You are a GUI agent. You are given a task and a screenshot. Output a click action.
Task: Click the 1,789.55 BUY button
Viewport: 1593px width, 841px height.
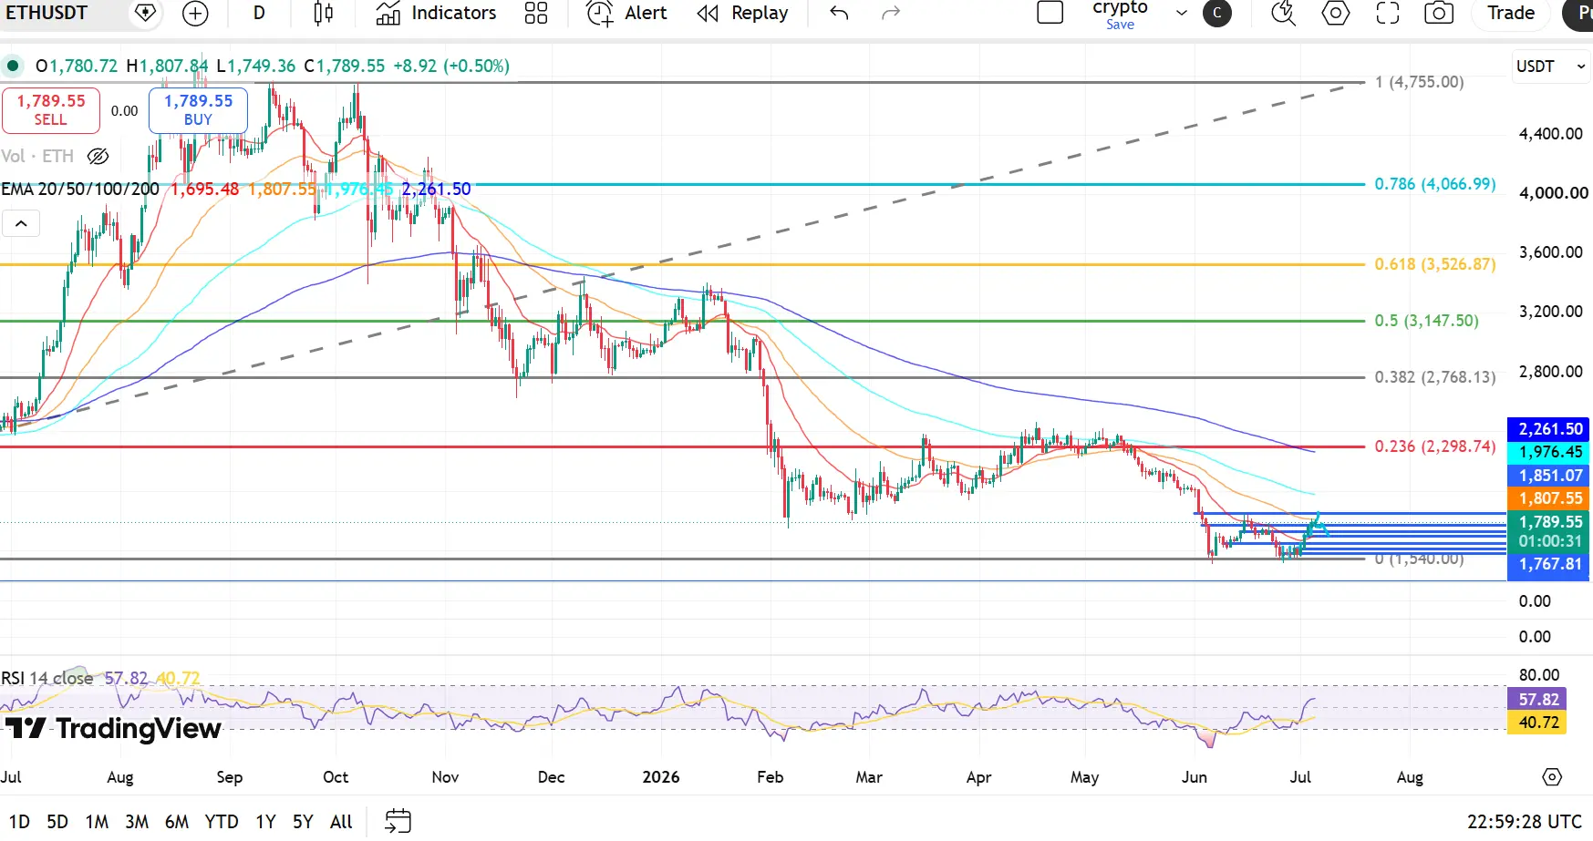[198, 109]
